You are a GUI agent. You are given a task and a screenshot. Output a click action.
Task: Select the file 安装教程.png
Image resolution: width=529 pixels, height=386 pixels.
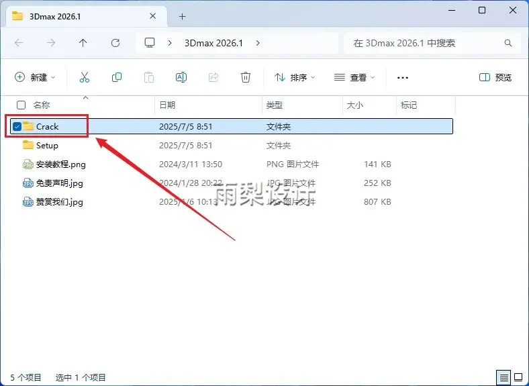coord(60,164)
